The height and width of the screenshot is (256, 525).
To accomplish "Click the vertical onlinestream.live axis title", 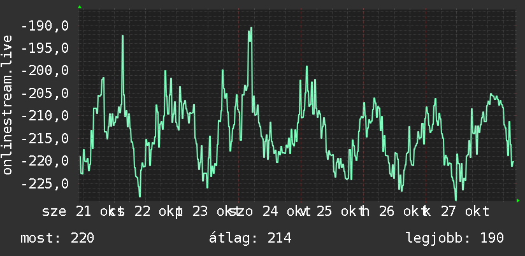I will point(7,104).
